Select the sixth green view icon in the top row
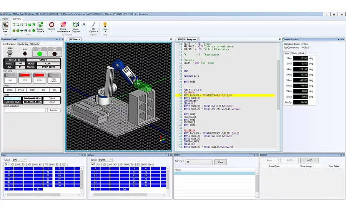 tap(34, 25)
